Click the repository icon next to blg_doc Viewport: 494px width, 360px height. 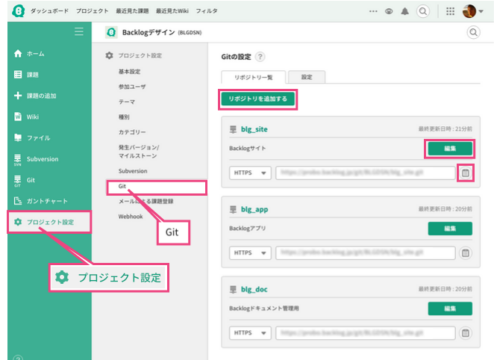click(x=233, y=289)
